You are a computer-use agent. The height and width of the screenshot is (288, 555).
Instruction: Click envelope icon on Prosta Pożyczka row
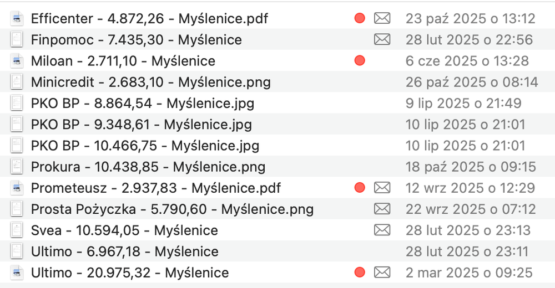[382, 209]
